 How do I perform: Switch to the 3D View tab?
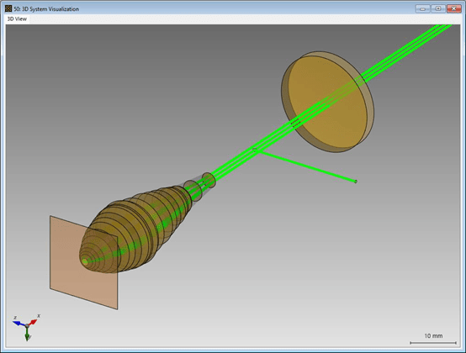click(17, 19)
